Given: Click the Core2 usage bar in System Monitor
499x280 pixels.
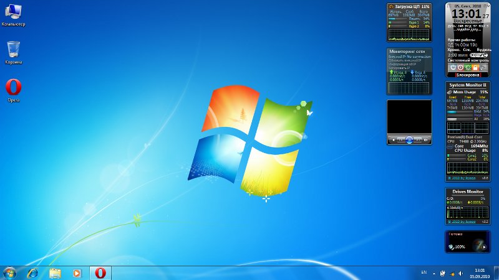Looking at the screenshot, I should 457,159.
